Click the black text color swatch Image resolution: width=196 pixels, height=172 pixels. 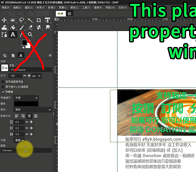[26, 104]
